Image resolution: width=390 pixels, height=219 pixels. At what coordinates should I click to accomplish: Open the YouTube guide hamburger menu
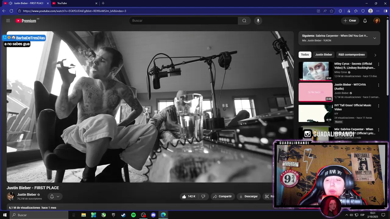(8, 21)
